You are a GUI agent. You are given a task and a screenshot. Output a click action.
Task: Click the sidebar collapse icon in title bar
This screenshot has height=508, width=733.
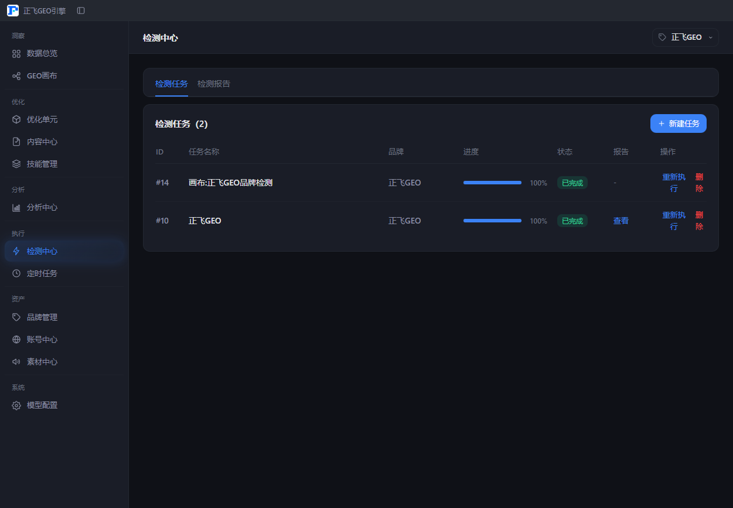tap(81, 11)
